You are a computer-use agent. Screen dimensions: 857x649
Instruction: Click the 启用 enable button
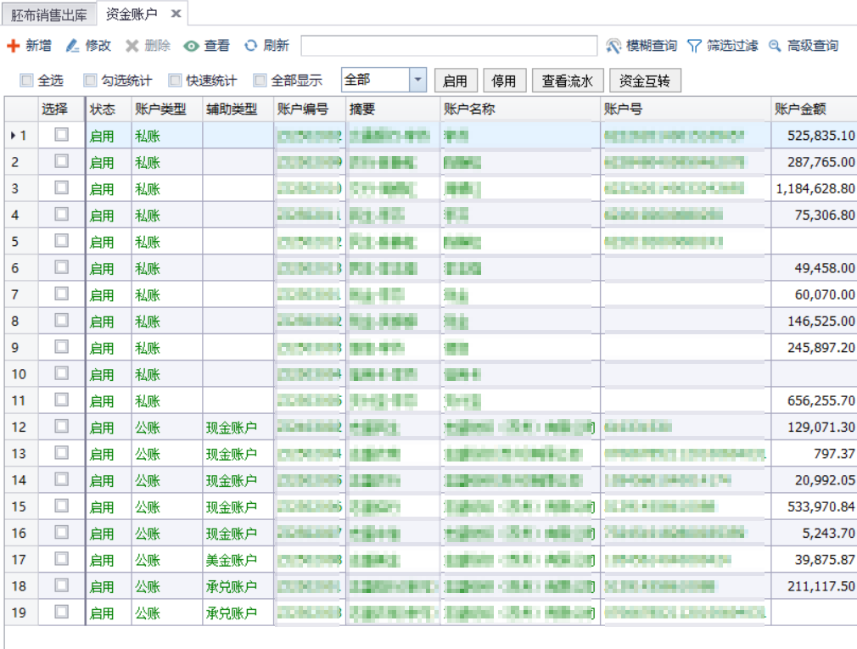coord(456,80)
